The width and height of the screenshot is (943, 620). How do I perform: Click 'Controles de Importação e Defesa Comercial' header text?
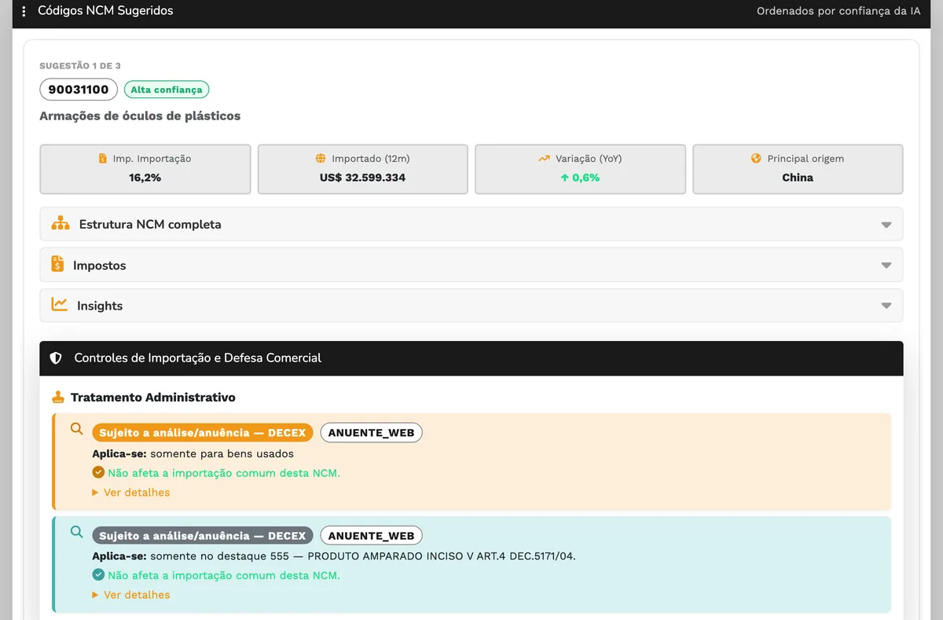coord(198,358)
